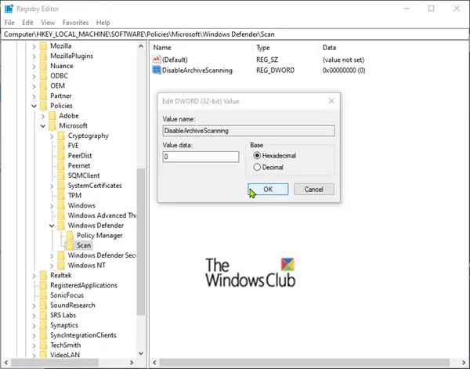
Task: Expand the Realtek tree node
Action: point(34,276)
